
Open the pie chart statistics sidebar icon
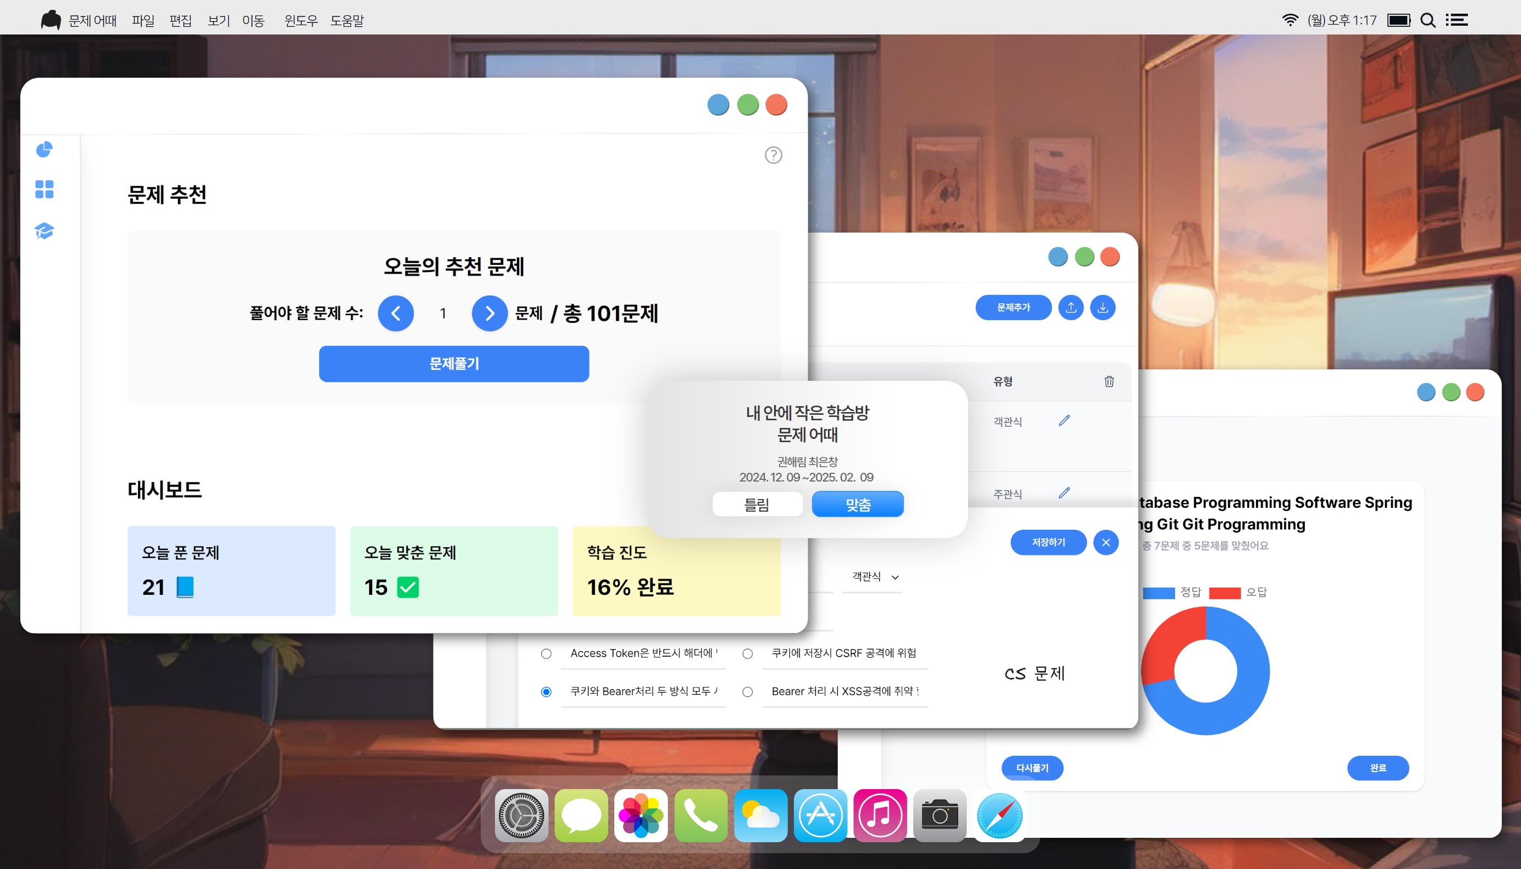pos(44,149)
